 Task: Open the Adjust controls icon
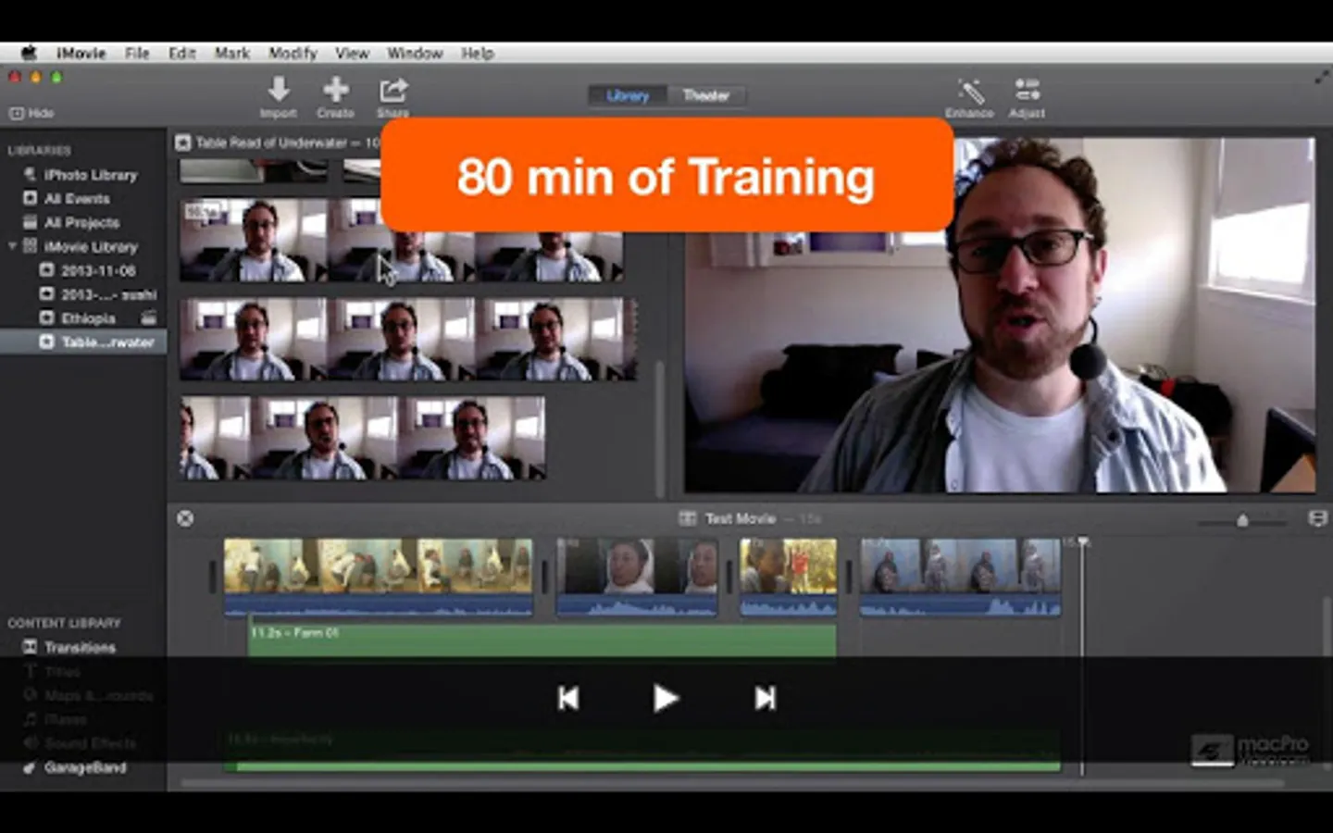pyautogui.click(x=1027, y=90)
